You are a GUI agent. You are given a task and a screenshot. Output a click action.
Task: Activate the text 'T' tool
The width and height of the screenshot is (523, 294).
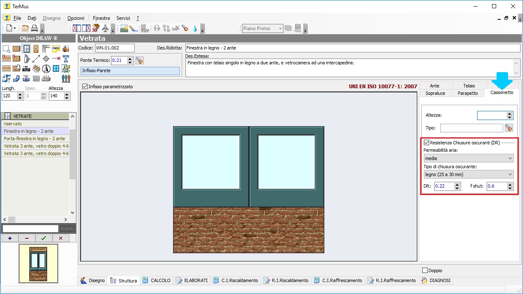(66, 59)
